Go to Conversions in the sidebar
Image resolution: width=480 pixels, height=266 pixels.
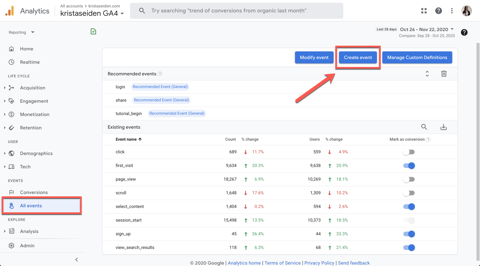pyautogui.click(x=34, y=192)
